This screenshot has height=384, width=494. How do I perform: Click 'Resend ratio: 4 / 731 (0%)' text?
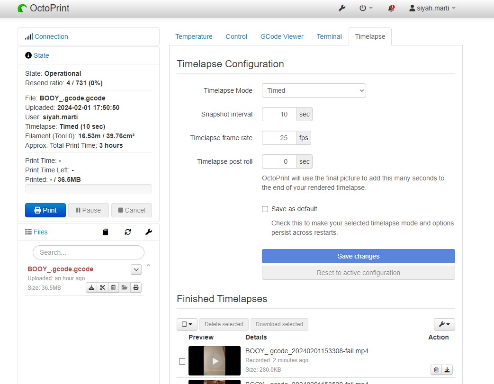tap(64, 83)
